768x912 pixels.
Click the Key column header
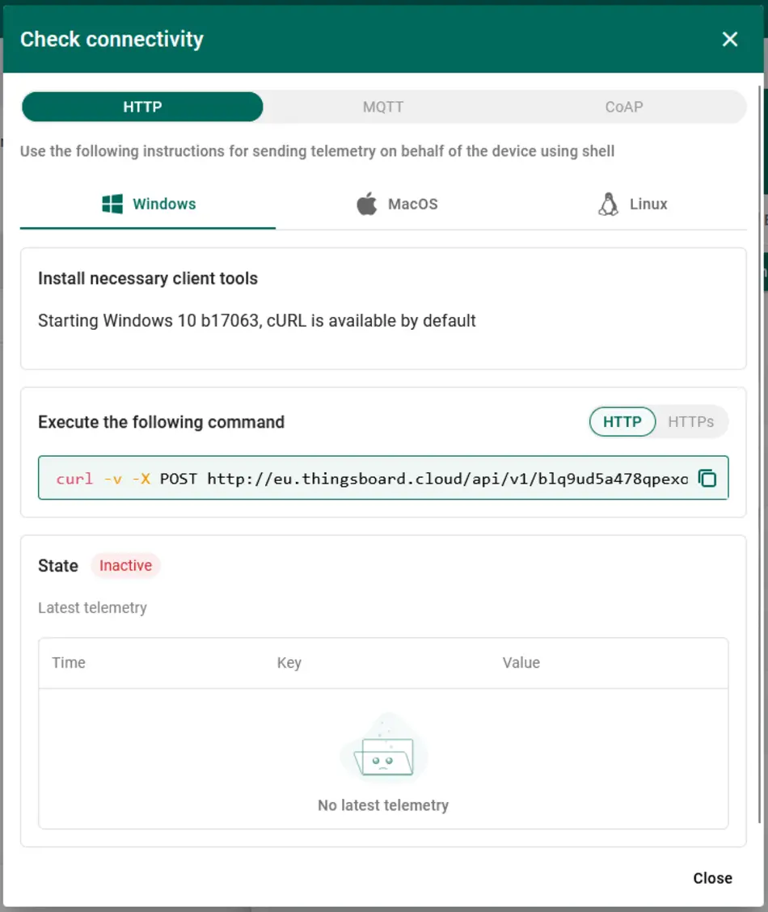click(x=289, y=662)
